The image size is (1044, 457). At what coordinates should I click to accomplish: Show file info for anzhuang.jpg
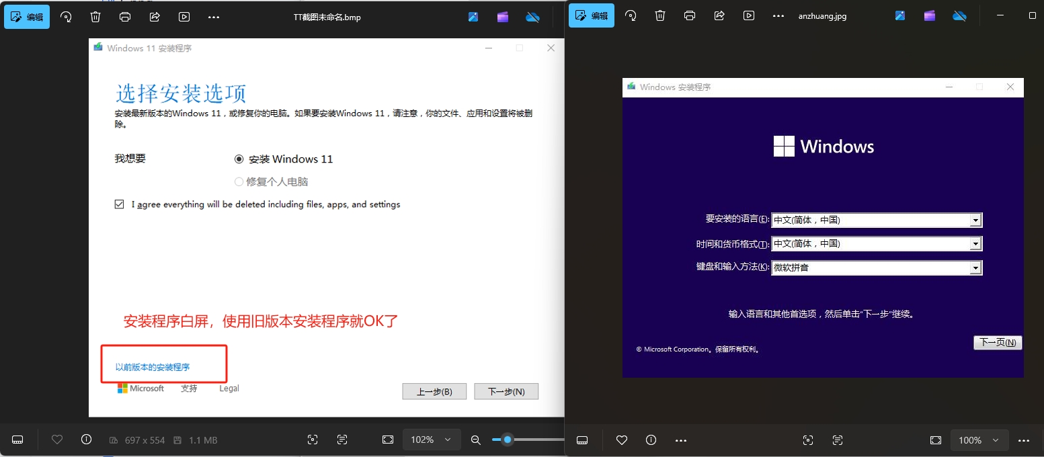pyautogui.click(x=651, y=440)
